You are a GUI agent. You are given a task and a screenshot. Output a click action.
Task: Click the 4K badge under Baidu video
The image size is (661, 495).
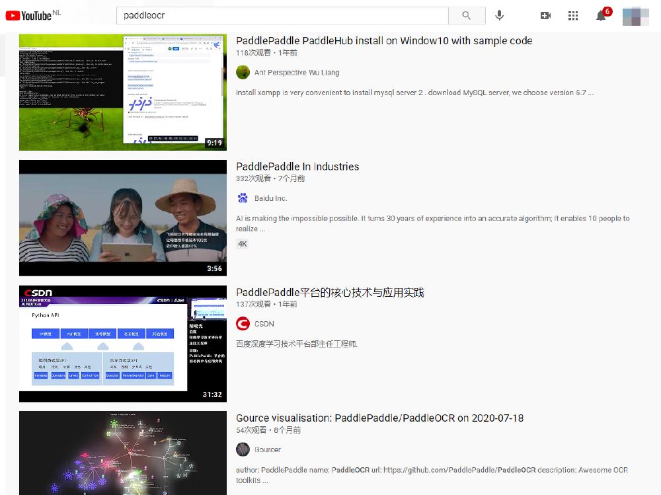(243, 244)
